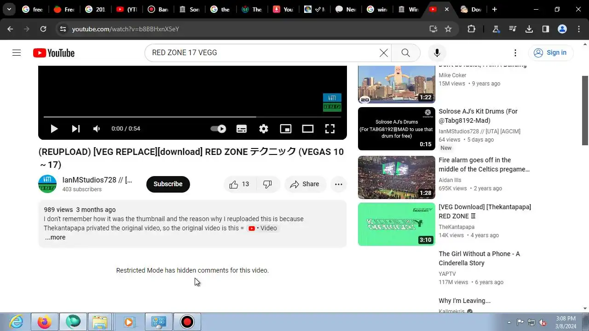Play the video with the play button
Viewport: 589px width, 331px height.
click(x=54, y=129)
